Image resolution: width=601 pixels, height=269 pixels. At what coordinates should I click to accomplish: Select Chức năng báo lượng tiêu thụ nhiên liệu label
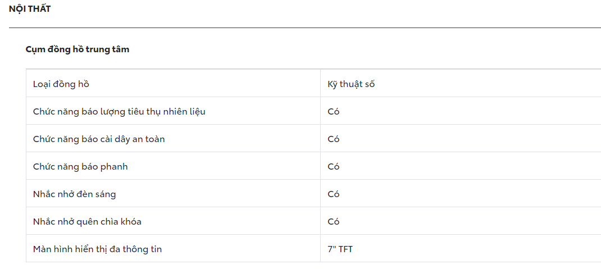[119, 112]
